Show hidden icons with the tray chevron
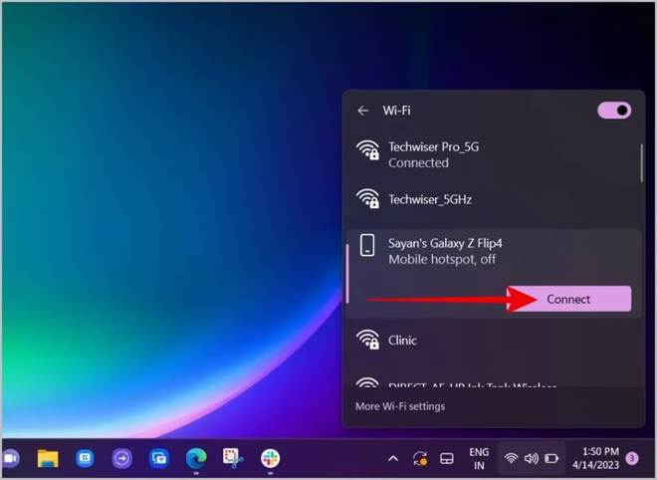Viewport: 657px width, 480px height. pyautogui.click(x=393, y=459)
